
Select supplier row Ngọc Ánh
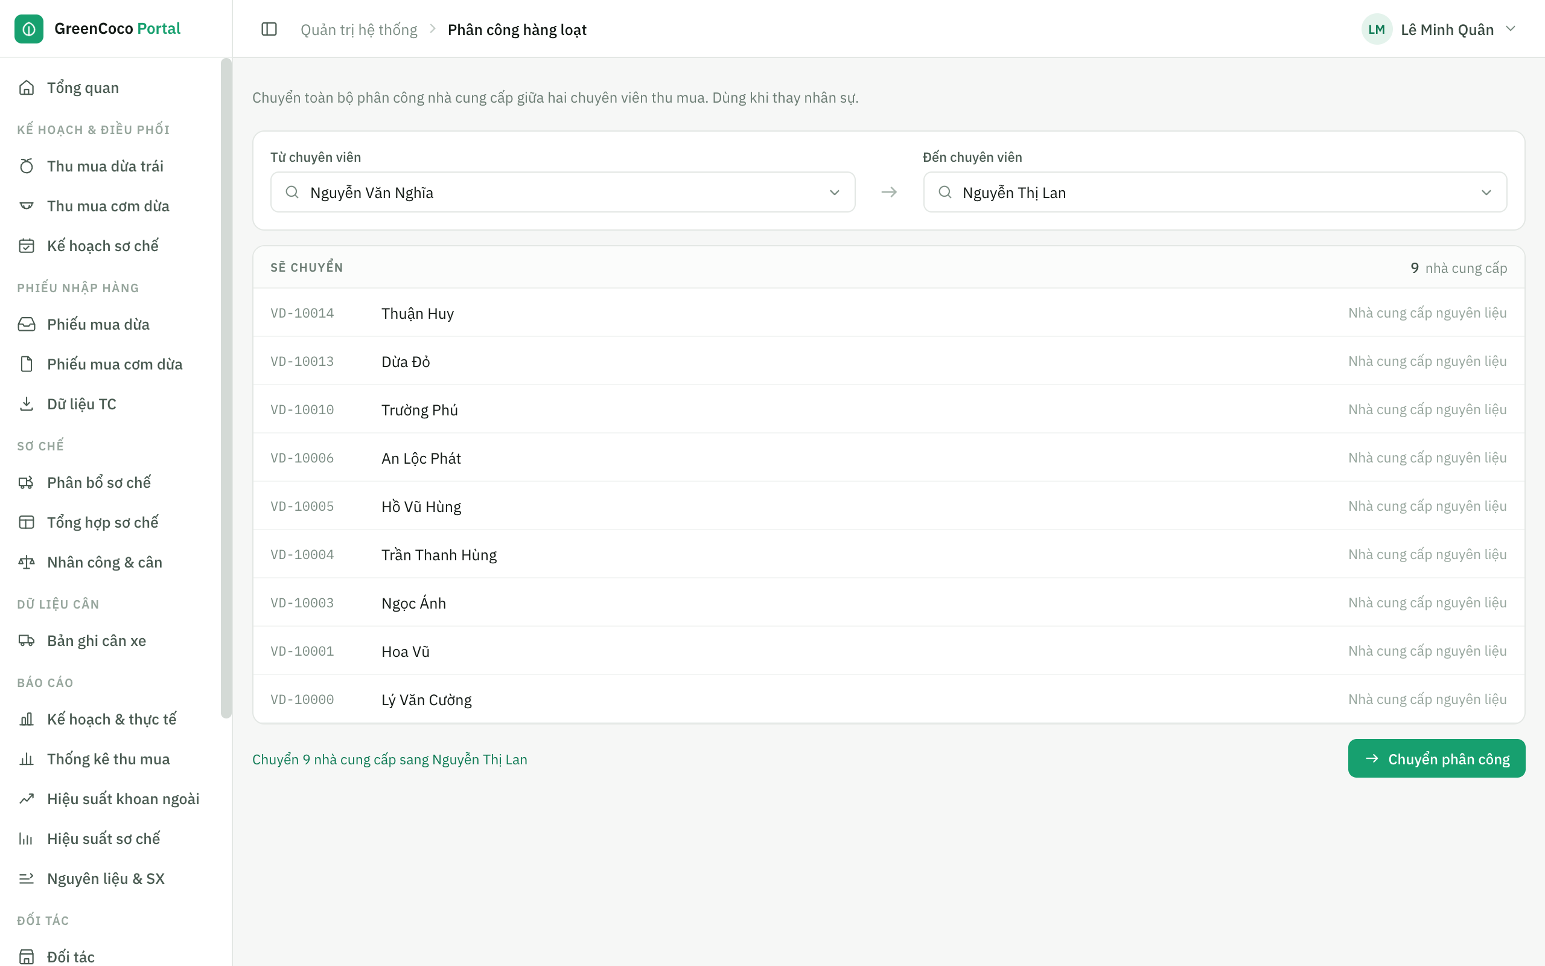pyautogui.click(x=889, y=603)
